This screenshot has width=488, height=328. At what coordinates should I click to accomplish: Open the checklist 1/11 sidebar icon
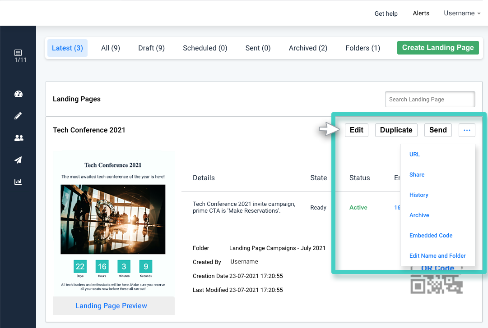coord(18,53)
